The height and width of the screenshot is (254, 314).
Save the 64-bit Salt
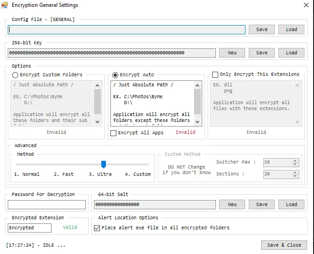click(262, 205)
